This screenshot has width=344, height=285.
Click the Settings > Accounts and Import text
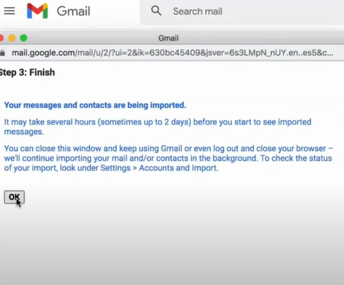coord(159,168)
